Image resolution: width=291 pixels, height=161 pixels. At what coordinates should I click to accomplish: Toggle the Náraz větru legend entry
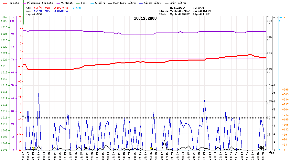pyautogui.click(x=151, y=3)
